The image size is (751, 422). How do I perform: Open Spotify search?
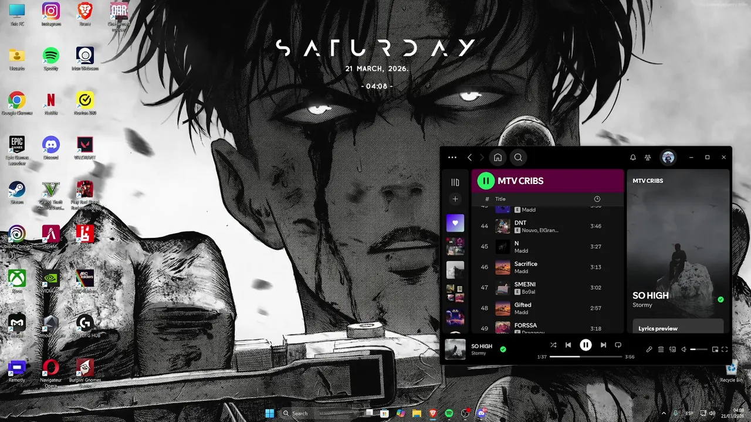(518, 157)
